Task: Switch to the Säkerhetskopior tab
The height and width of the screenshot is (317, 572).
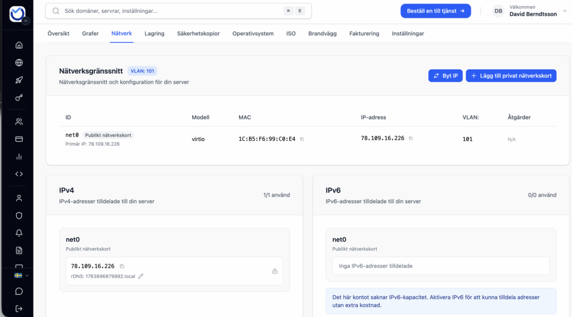Action: click(198, 33)
